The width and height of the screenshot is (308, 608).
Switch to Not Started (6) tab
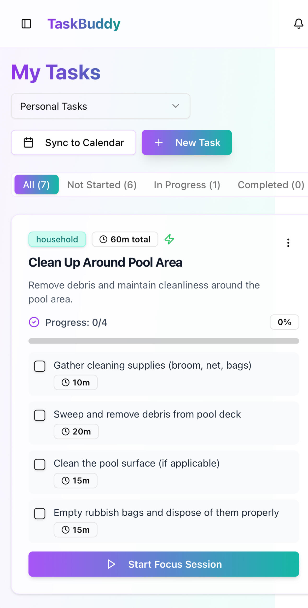pos(102,185)
